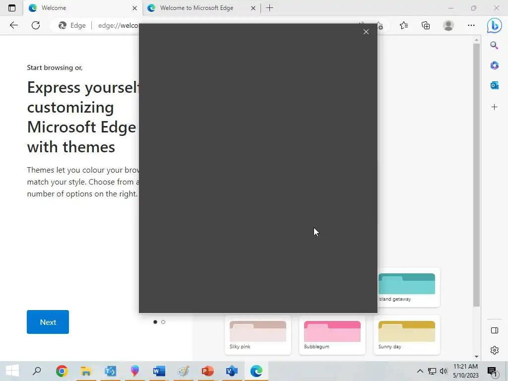This screenshot has height=381, width=508.
Task: Open Windows taskbar search
Action: click(37, 371)
